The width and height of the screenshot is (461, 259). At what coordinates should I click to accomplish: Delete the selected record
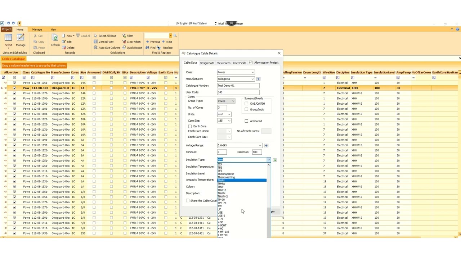68,47
